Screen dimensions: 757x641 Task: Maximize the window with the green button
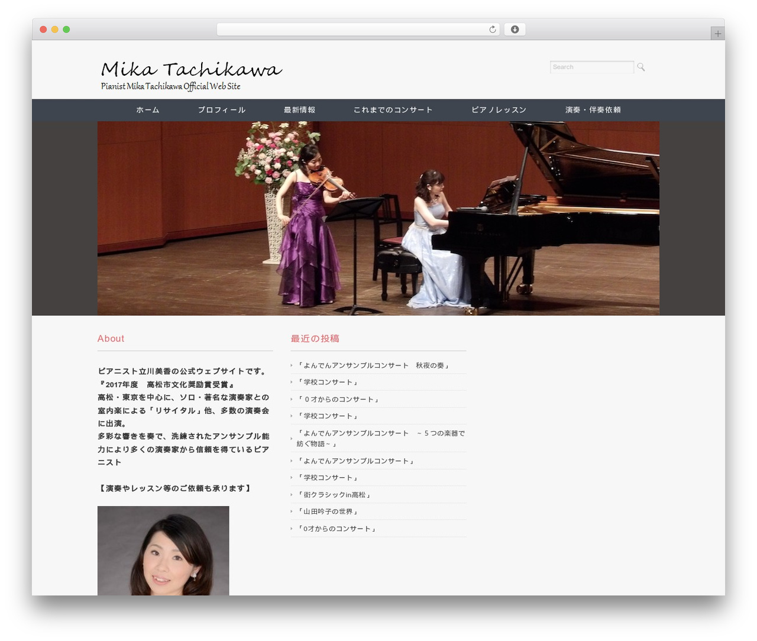click(66, 30)
